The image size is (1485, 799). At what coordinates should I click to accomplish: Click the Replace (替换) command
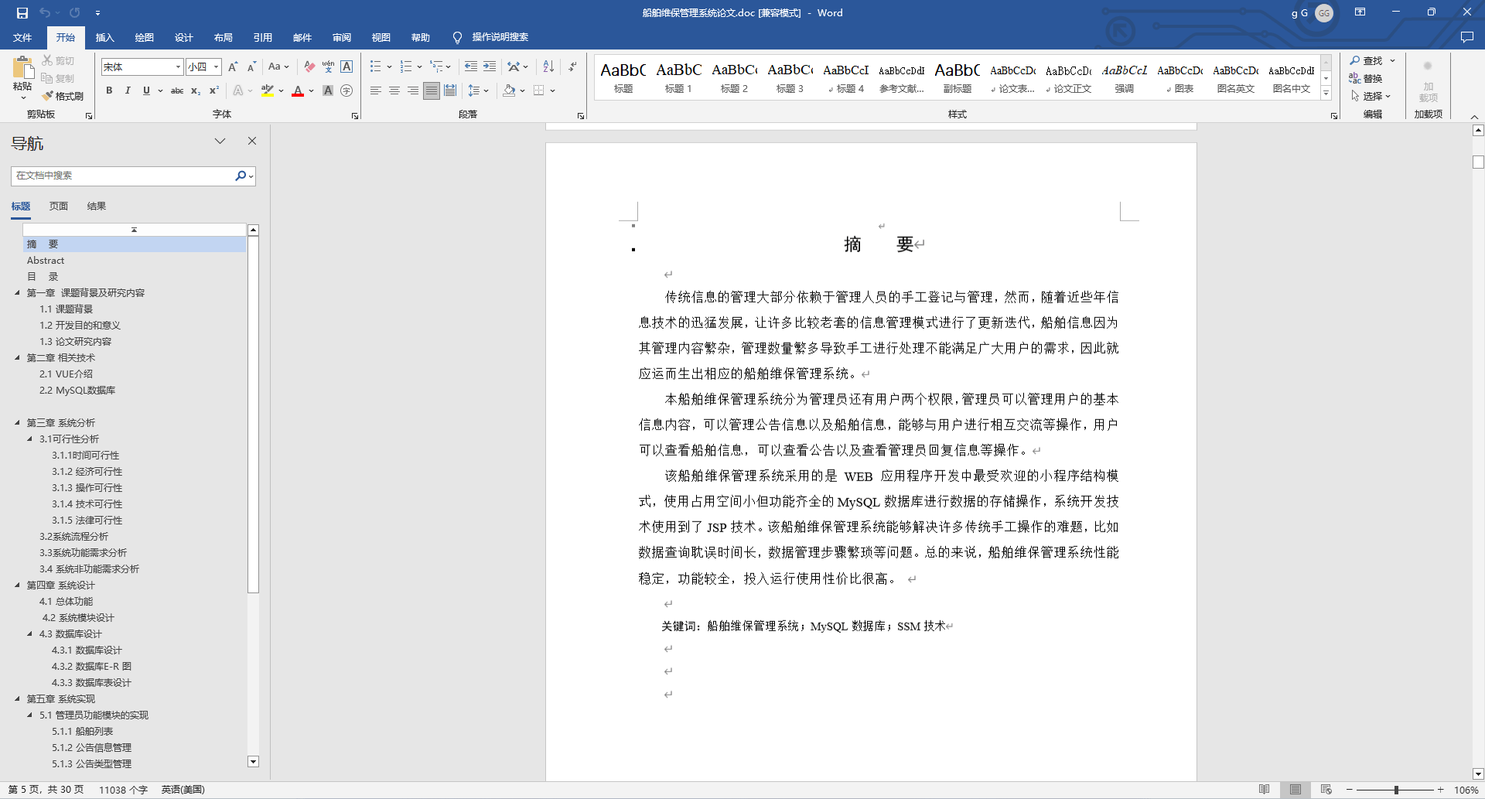(x=1371, y=77)
